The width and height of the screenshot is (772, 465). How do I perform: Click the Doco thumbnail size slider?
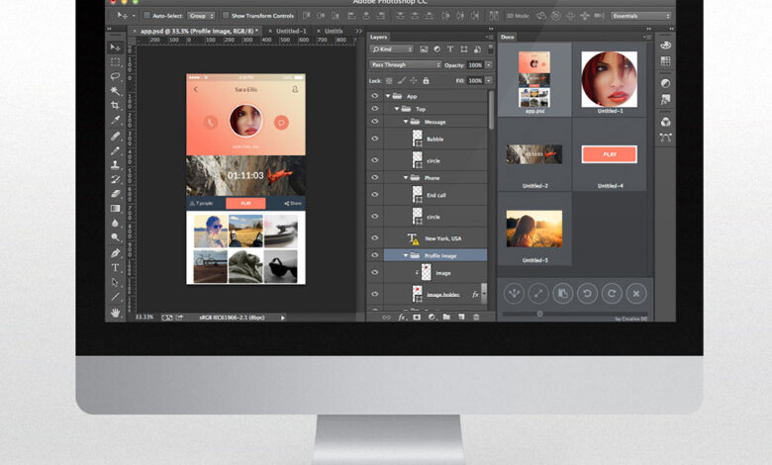coord(540,314)
